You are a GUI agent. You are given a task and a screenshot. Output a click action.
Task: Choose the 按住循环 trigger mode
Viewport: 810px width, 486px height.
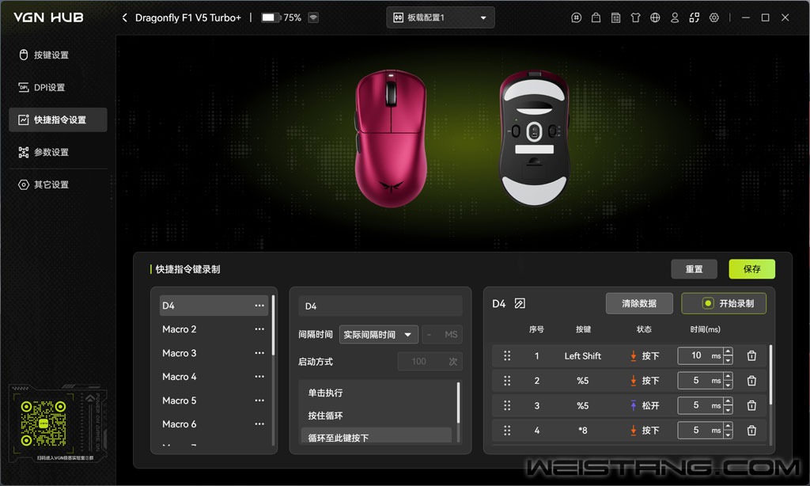click(377, 416)
